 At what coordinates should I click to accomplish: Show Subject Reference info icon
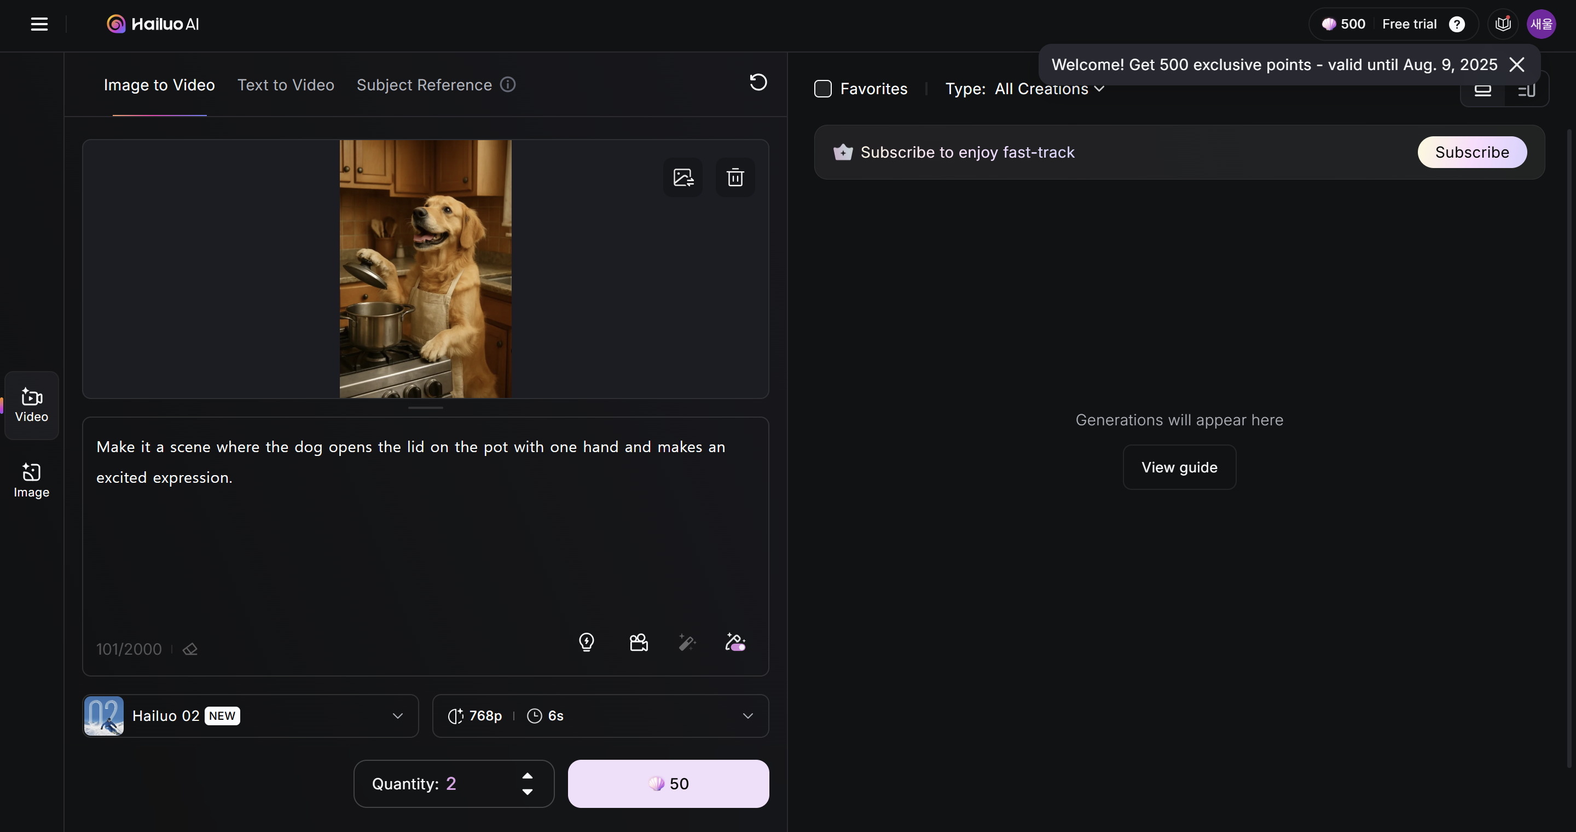pos(508,84)
